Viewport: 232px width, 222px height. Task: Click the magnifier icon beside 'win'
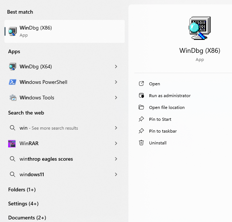[13, 128]
